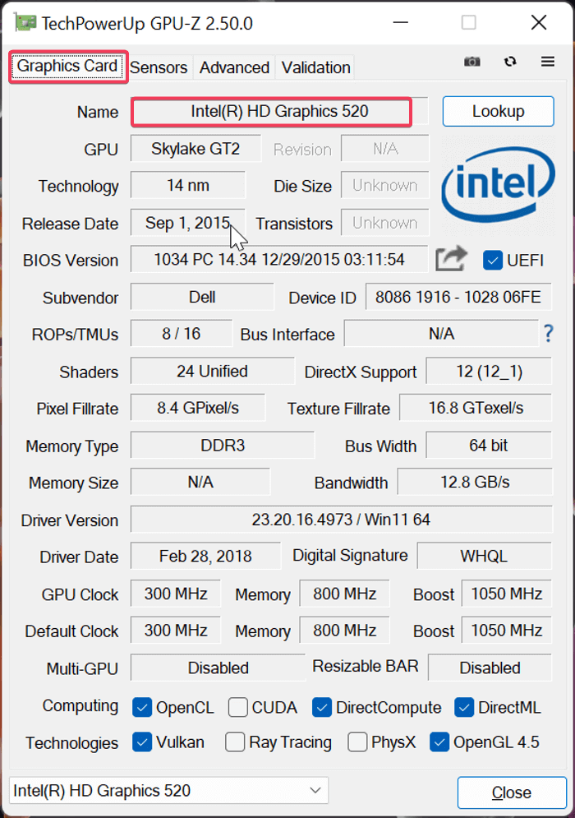The height and width of the screenshot is (818, 575).
Task: Click the GPU-Z icon in the title bar
Action: point(24,22)
